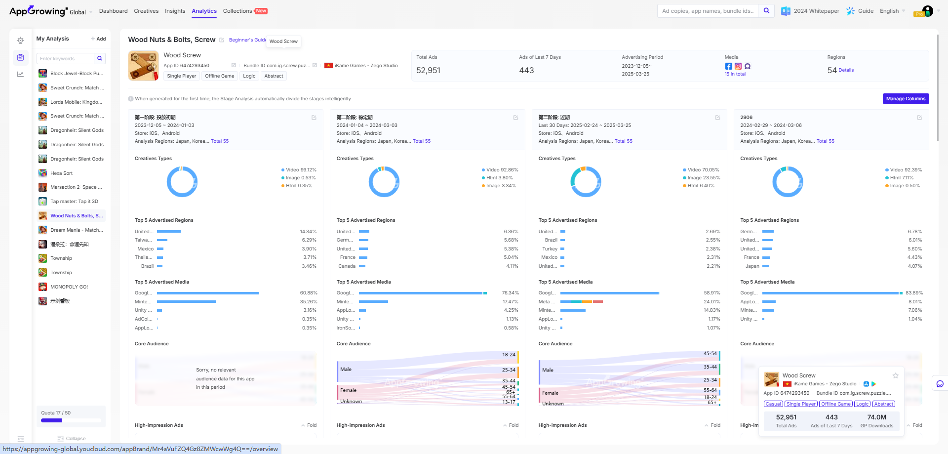Click the My Analysis keyword search magnifier
The image size is (948, 454).
[100, 58]
